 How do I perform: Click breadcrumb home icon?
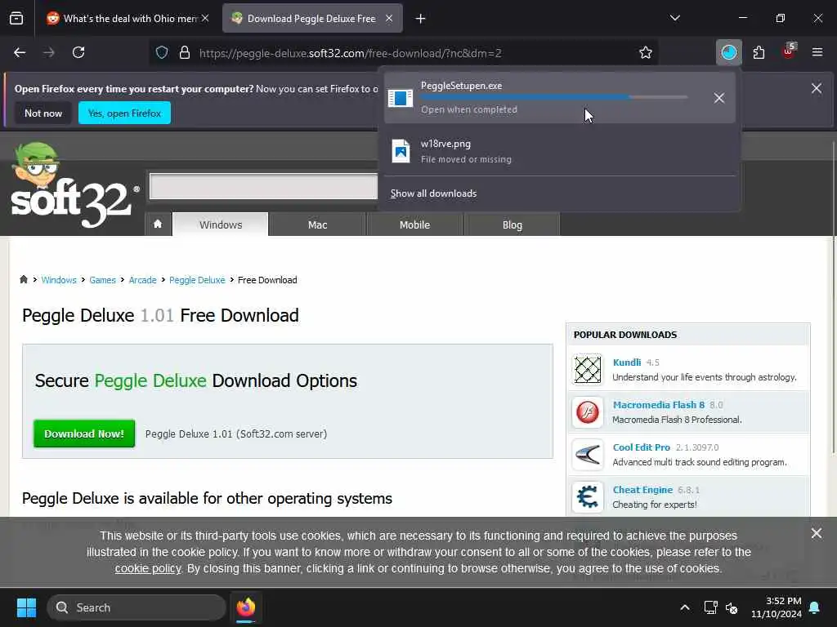(x=24, y=279)
